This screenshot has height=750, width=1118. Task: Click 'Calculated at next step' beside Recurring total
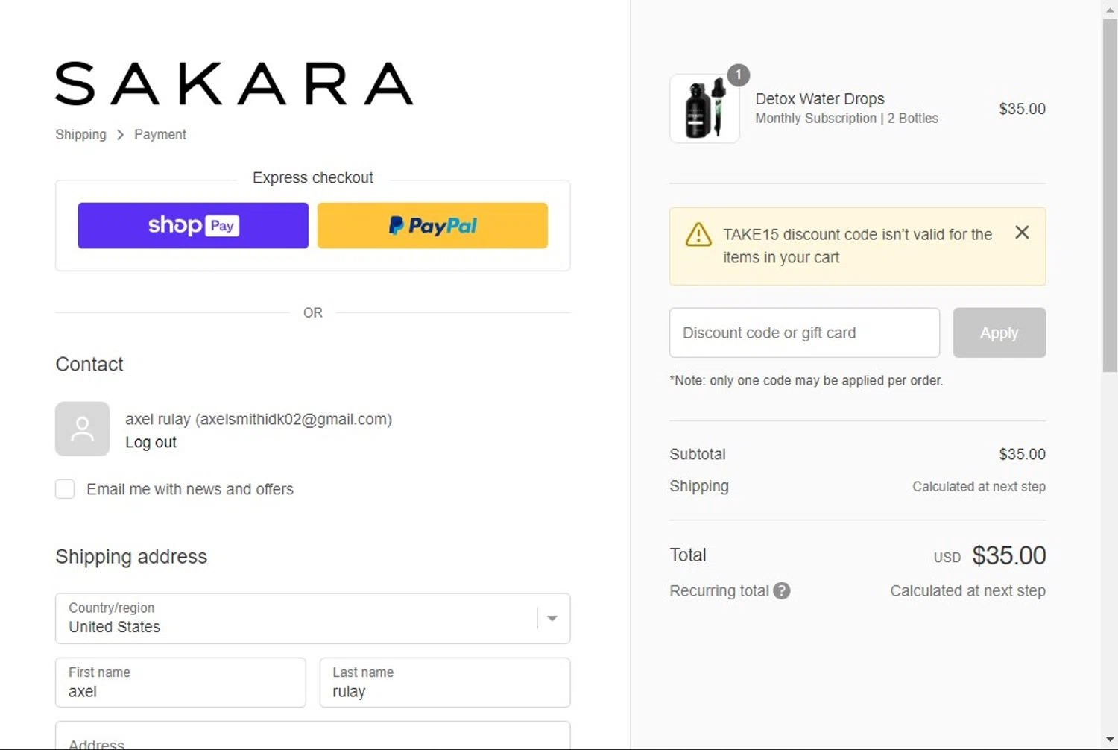coord(967,591)
